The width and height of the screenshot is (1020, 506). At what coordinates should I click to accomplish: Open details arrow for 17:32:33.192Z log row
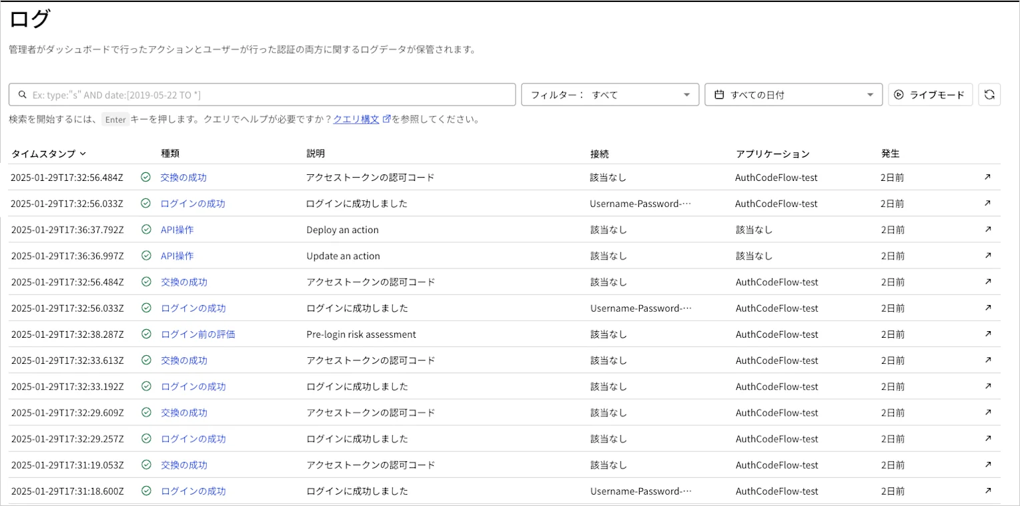[988, 387]
